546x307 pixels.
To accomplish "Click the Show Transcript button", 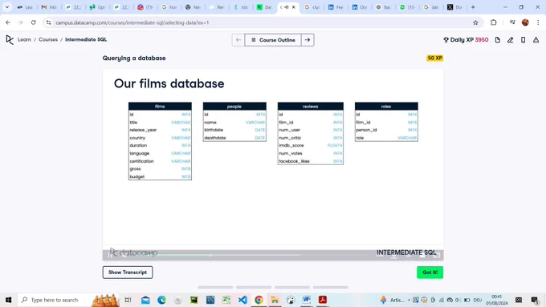I will (128, 273).
